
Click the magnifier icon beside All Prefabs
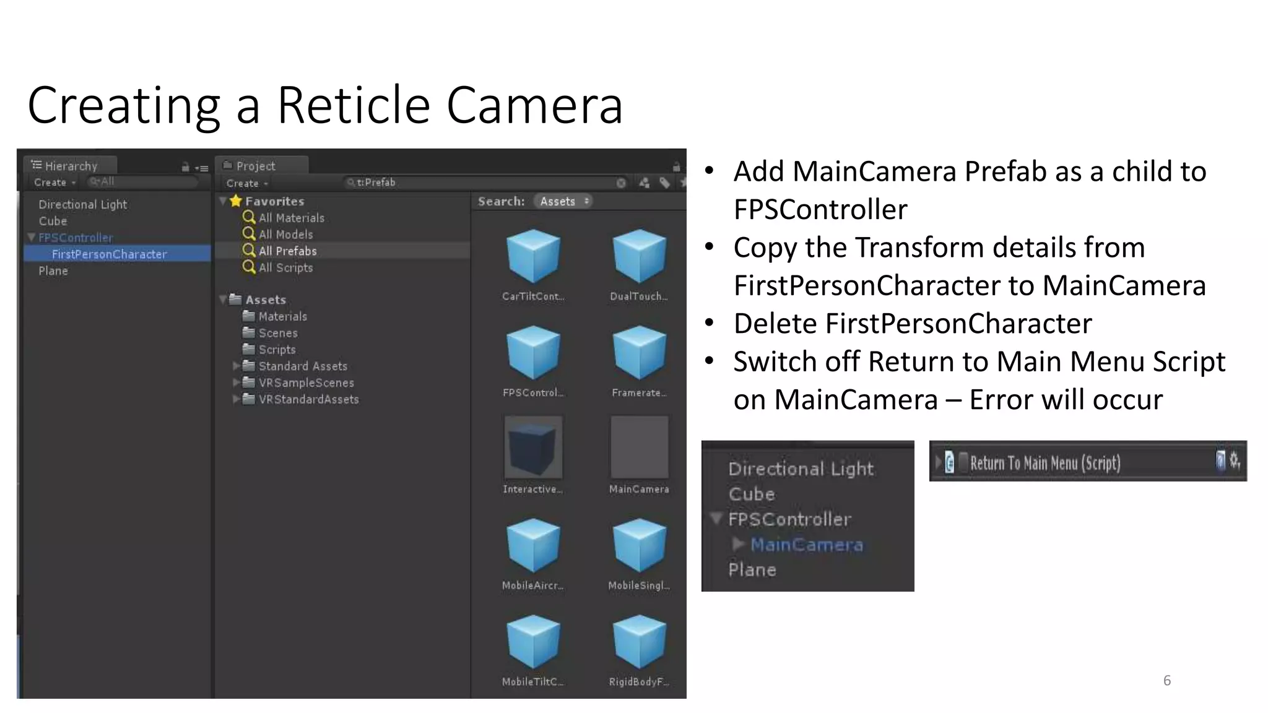pyautogui.click(x=249, y=250)
